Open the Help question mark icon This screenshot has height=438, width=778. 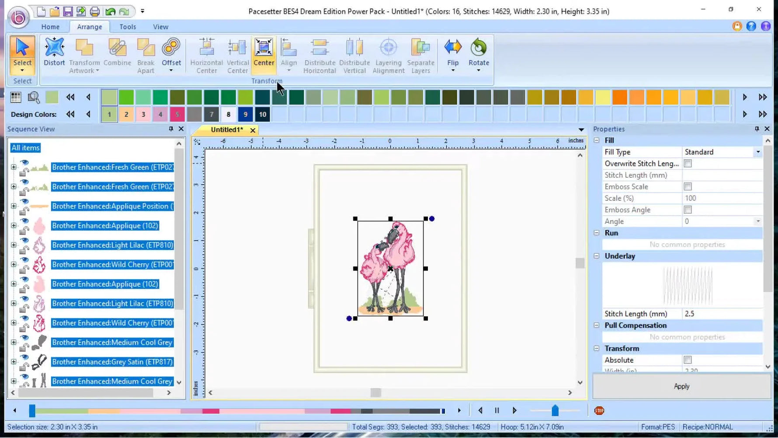coord(751,26)
